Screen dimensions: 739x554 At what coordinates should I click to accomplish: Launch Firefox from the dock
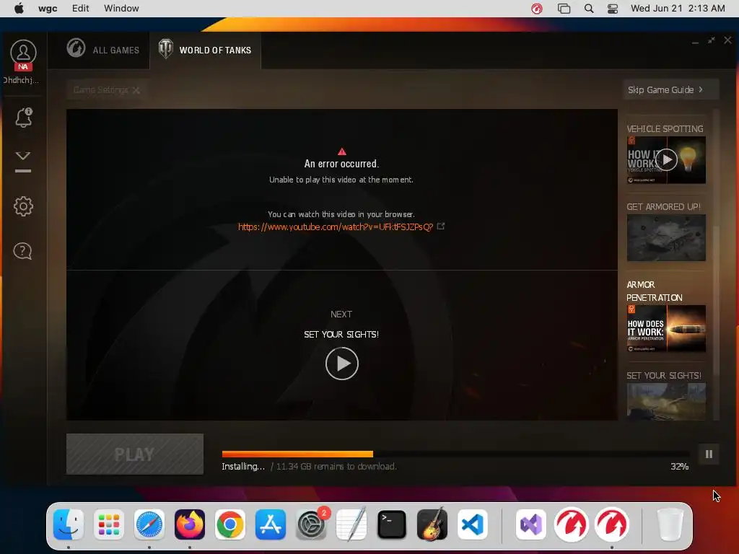[x=190, y=524]
